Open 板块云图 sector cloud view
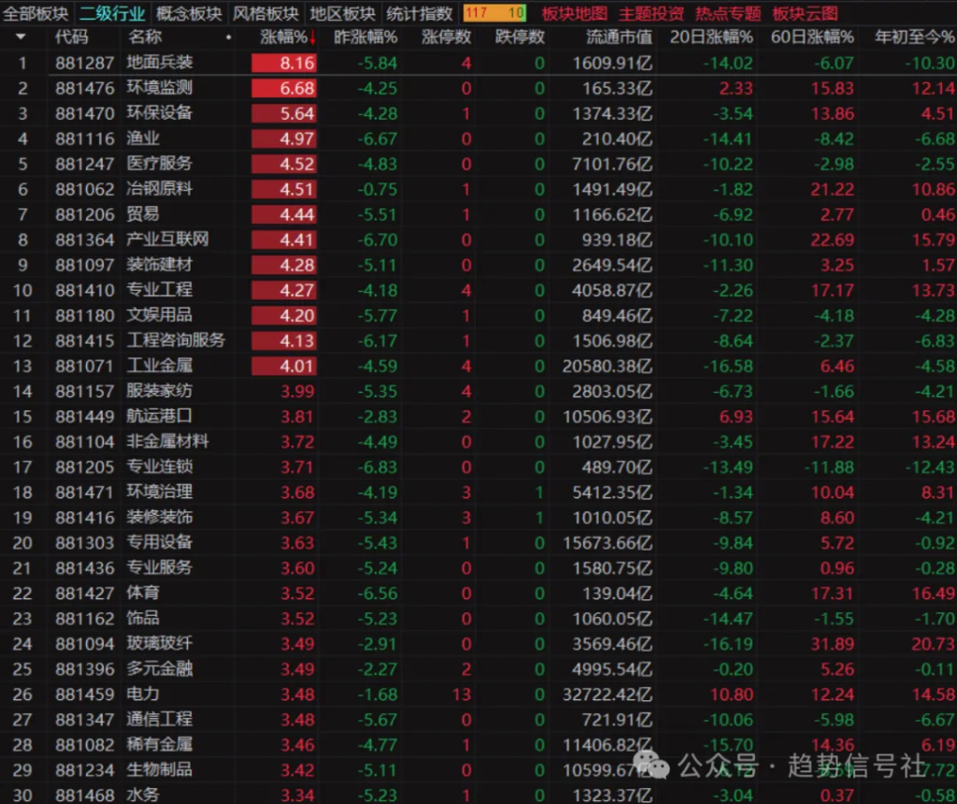Screen dimensions: 957x804 806,13
